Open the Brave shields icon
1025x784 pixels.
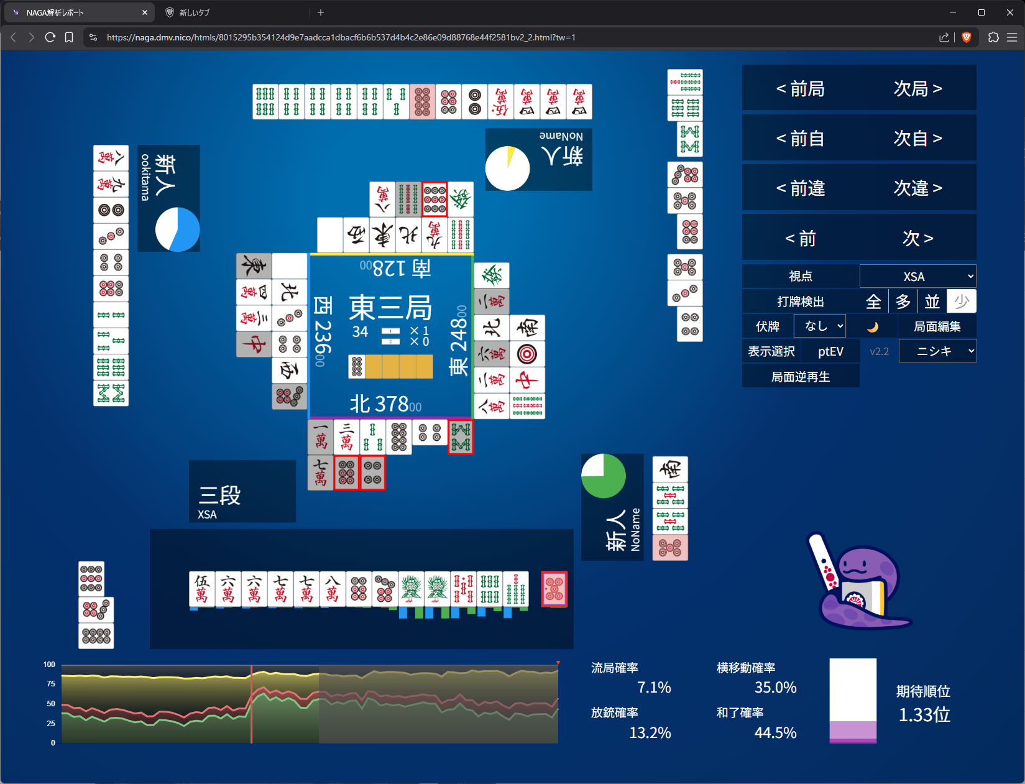tap(966, 37)
